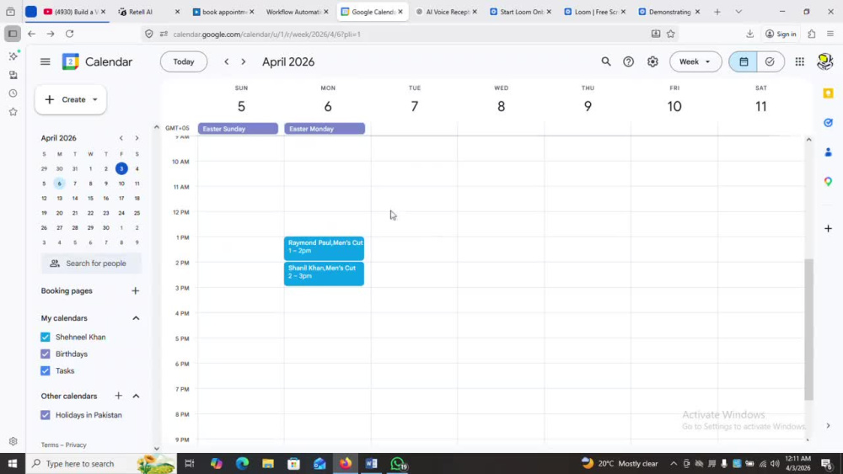Open Raymond Paul Men's Cut event

coord(325,248)
